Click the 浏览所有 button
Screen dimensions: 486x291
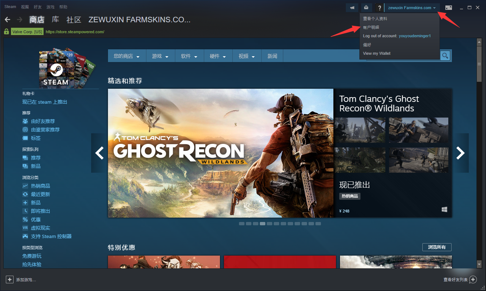437,247
